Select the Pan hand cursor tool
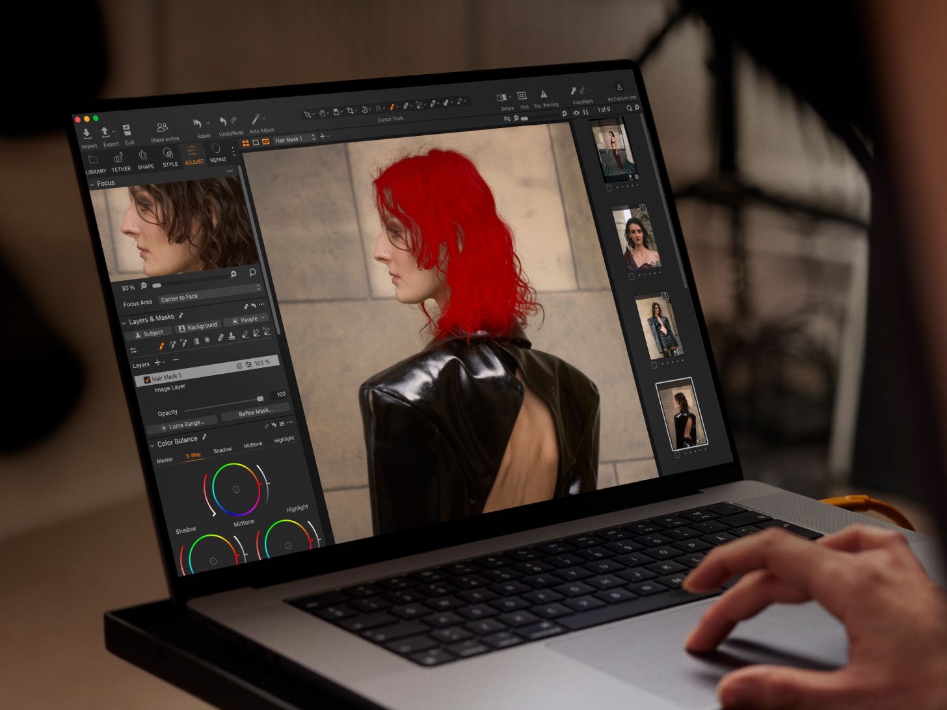947x710 pixels. pyautogui.click(x=322, y=113)
